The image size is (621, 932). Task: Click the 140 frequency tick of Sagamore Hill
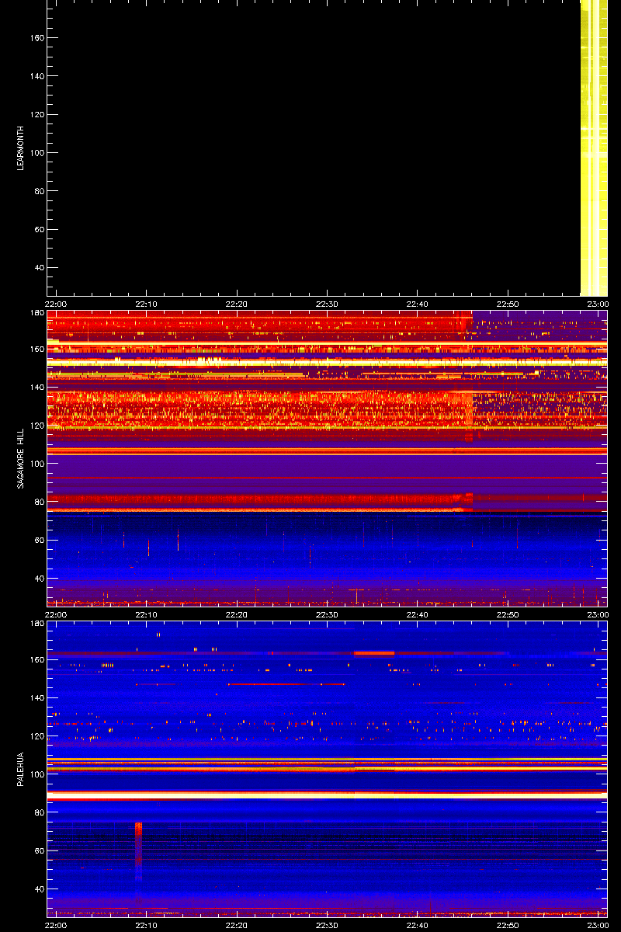(x=37, y=387)
